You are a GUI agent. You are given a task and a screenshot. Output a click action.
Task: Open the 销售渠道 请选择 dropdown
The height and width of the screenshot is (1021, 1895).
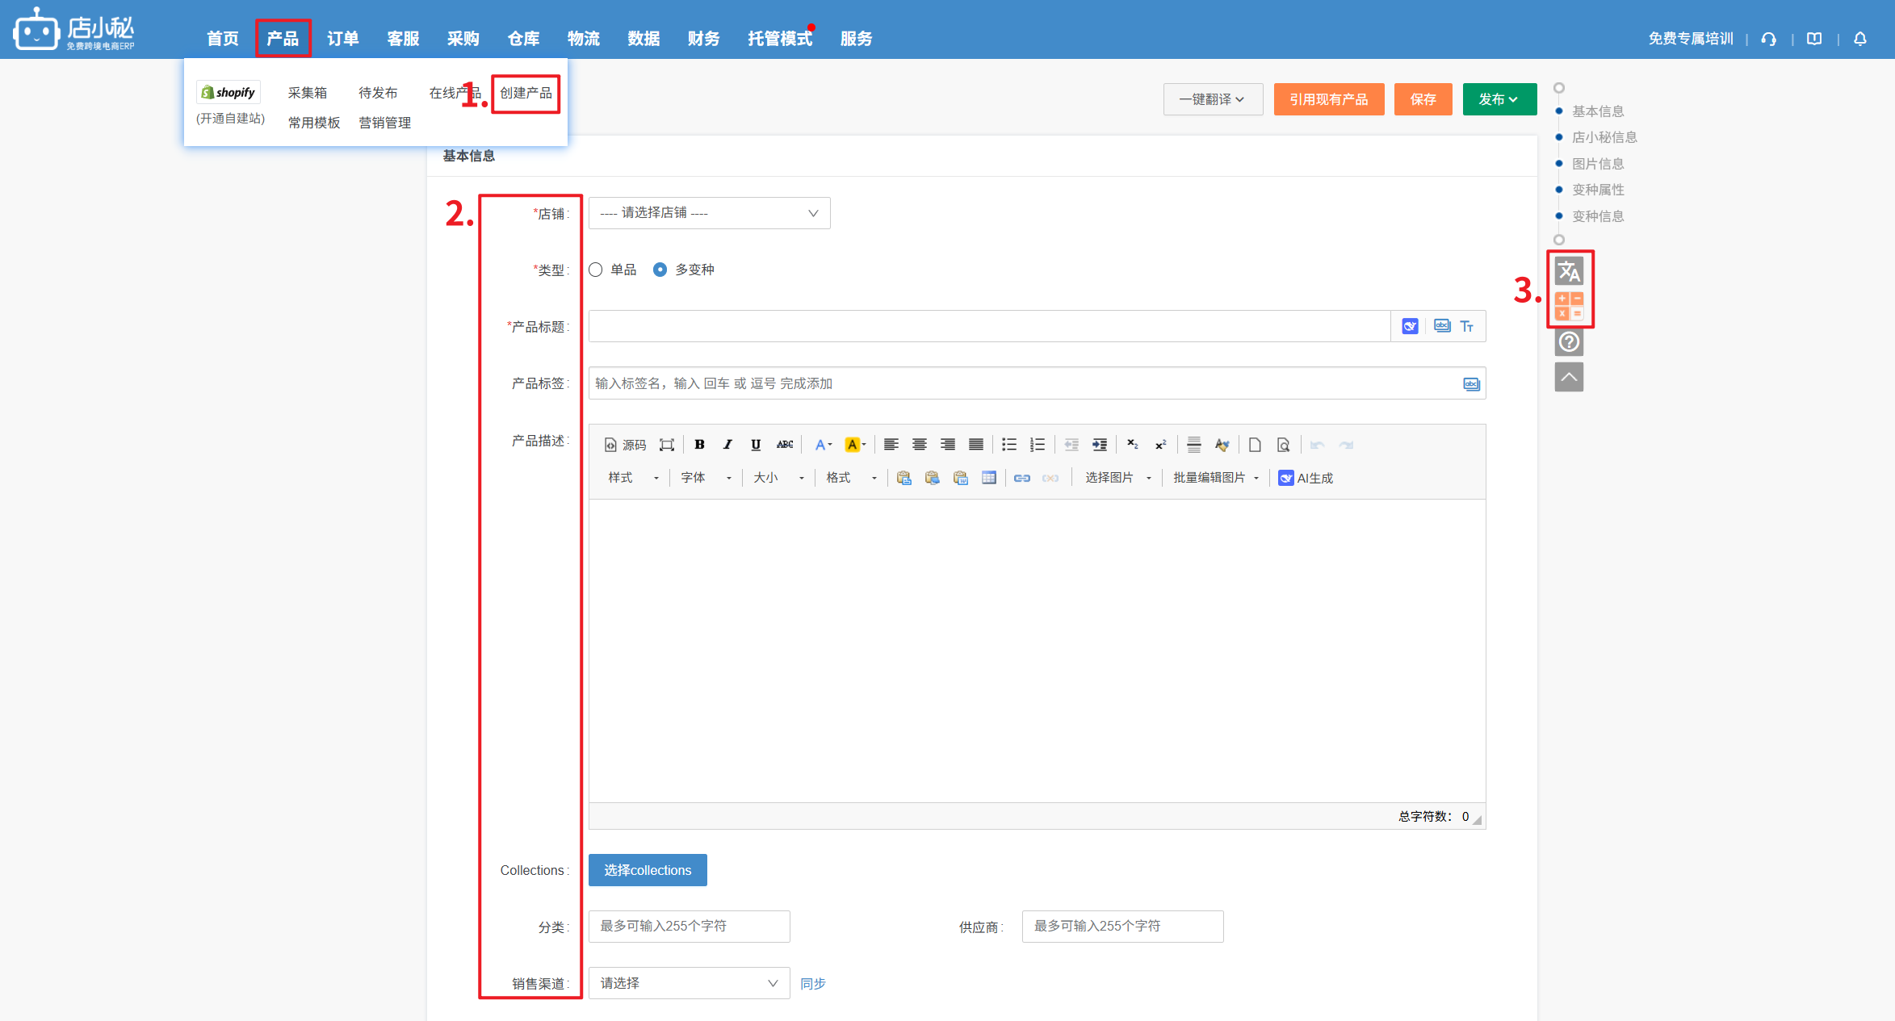point(689,983)
